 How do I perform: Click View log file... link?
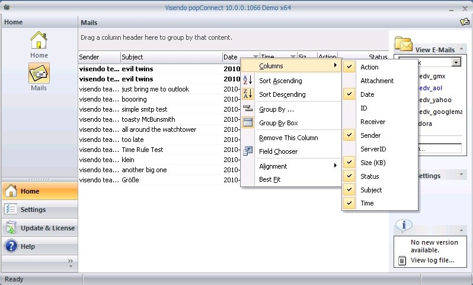(432, 260)
